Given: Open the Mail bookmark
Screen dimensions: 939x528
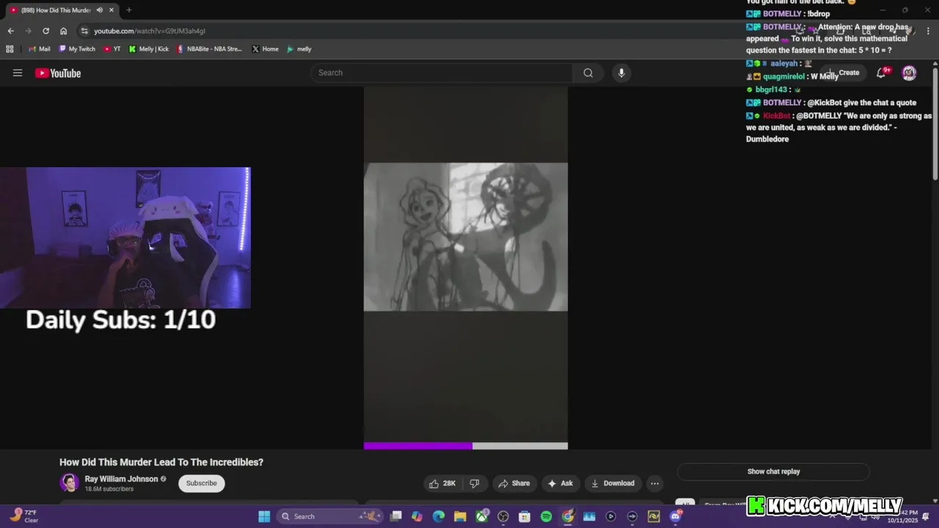Looking at the screenshot, I should pos(40,49).
